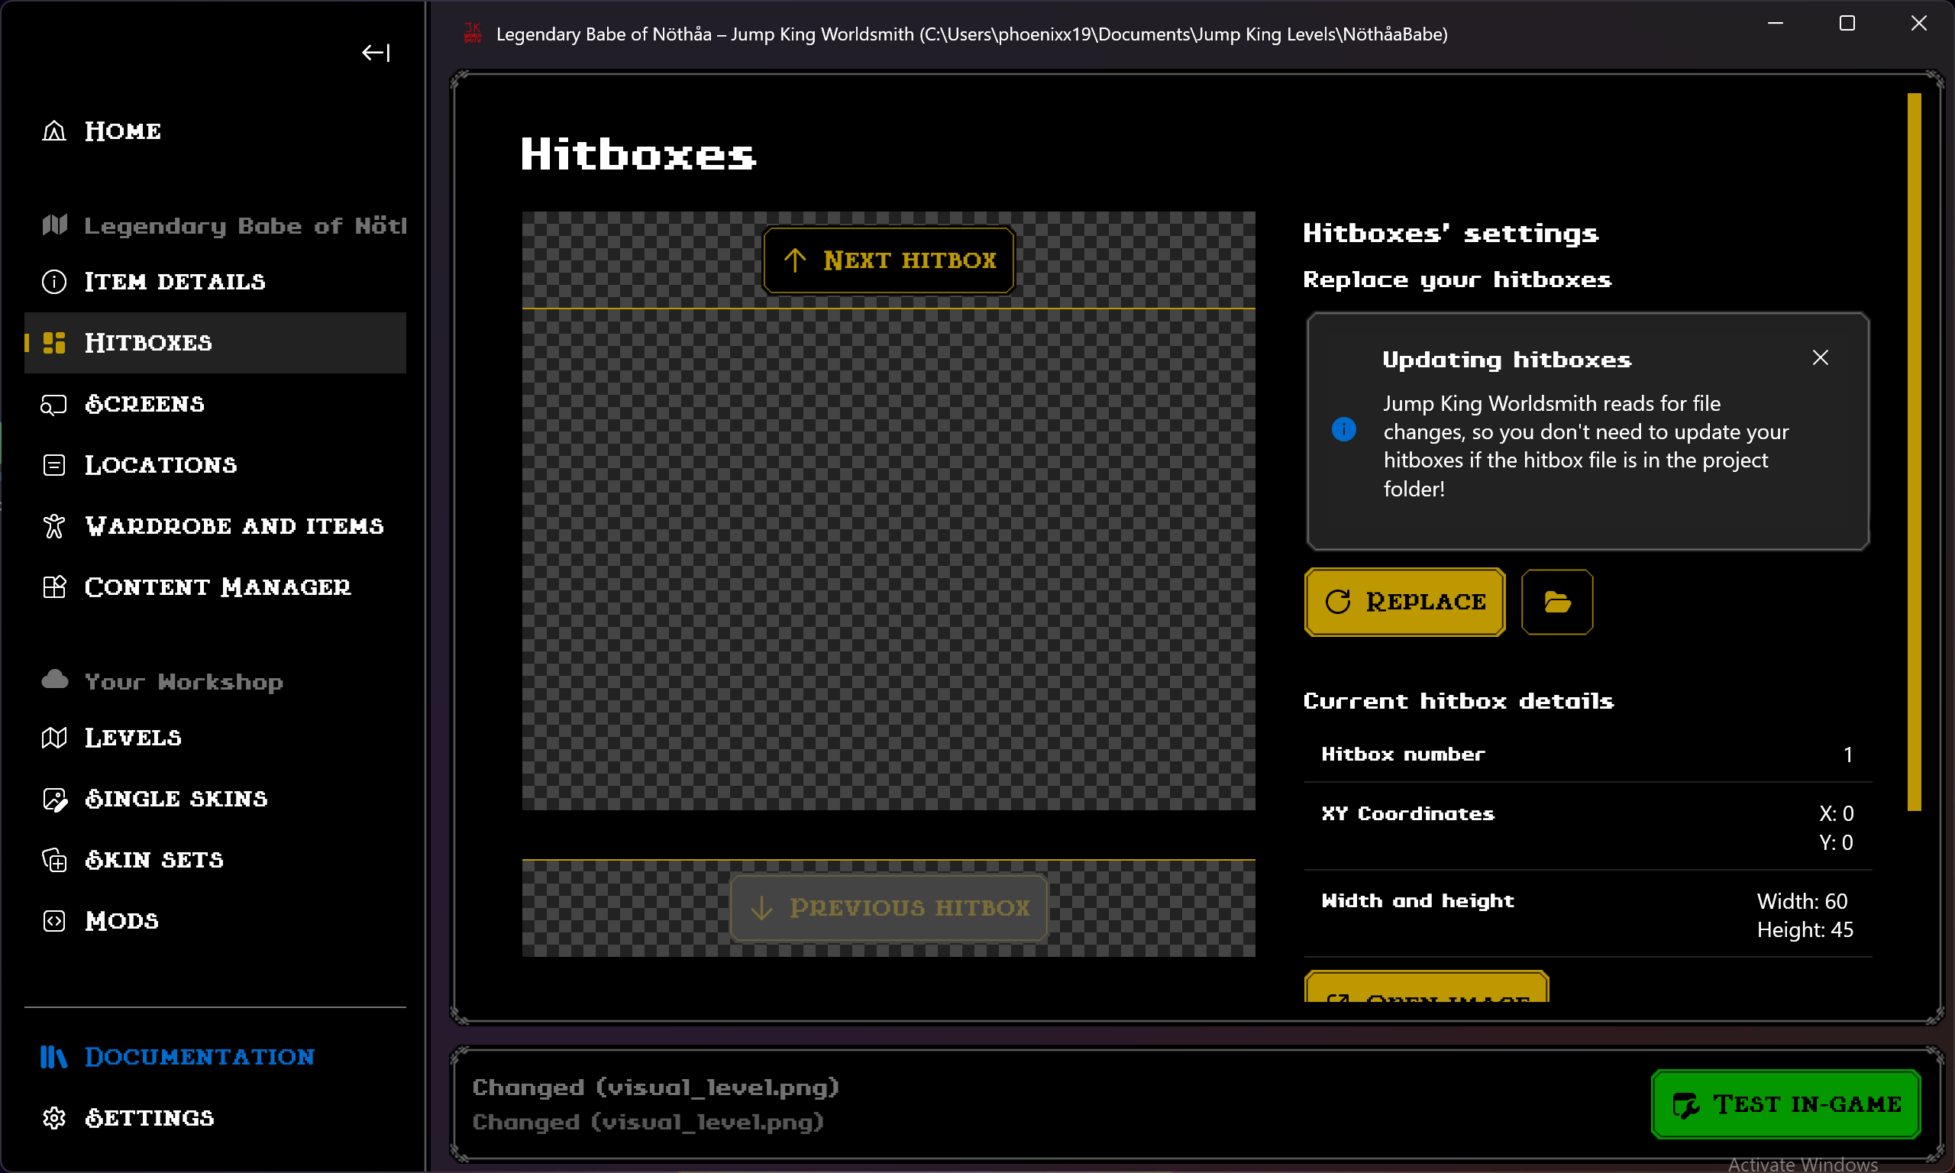Minimize the Worldsmith window
The image size is (1955, 1173).
1776,24
